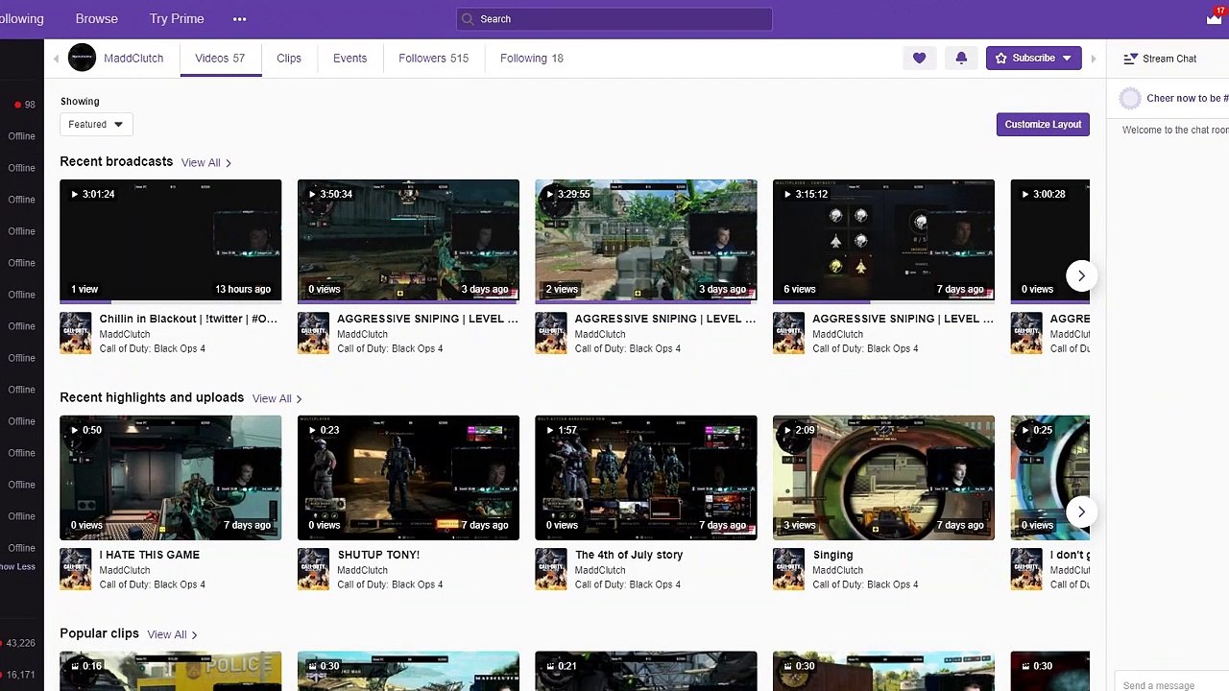
Task: Collapse the sidebar list with Show Less
Action: tap(17, 566)
